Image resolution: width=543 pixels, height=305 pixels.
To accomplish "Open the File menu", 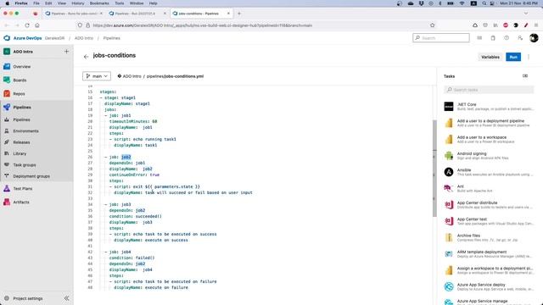I will [36, 3].
